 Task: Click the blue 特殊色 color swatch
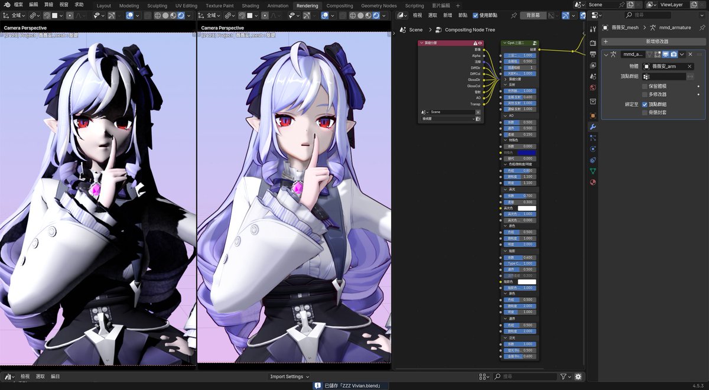pos(526,152)
